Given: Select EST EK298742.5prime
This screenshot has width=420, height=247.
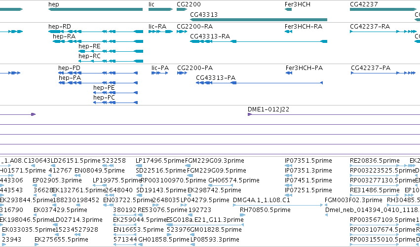Looking at the screenshot, I should coord(214,190).
